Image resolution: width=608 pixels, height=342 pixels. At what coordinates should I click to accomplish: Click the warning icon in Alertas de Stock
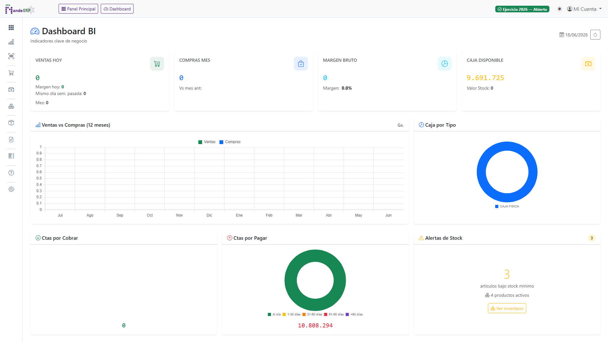(421, 238)
